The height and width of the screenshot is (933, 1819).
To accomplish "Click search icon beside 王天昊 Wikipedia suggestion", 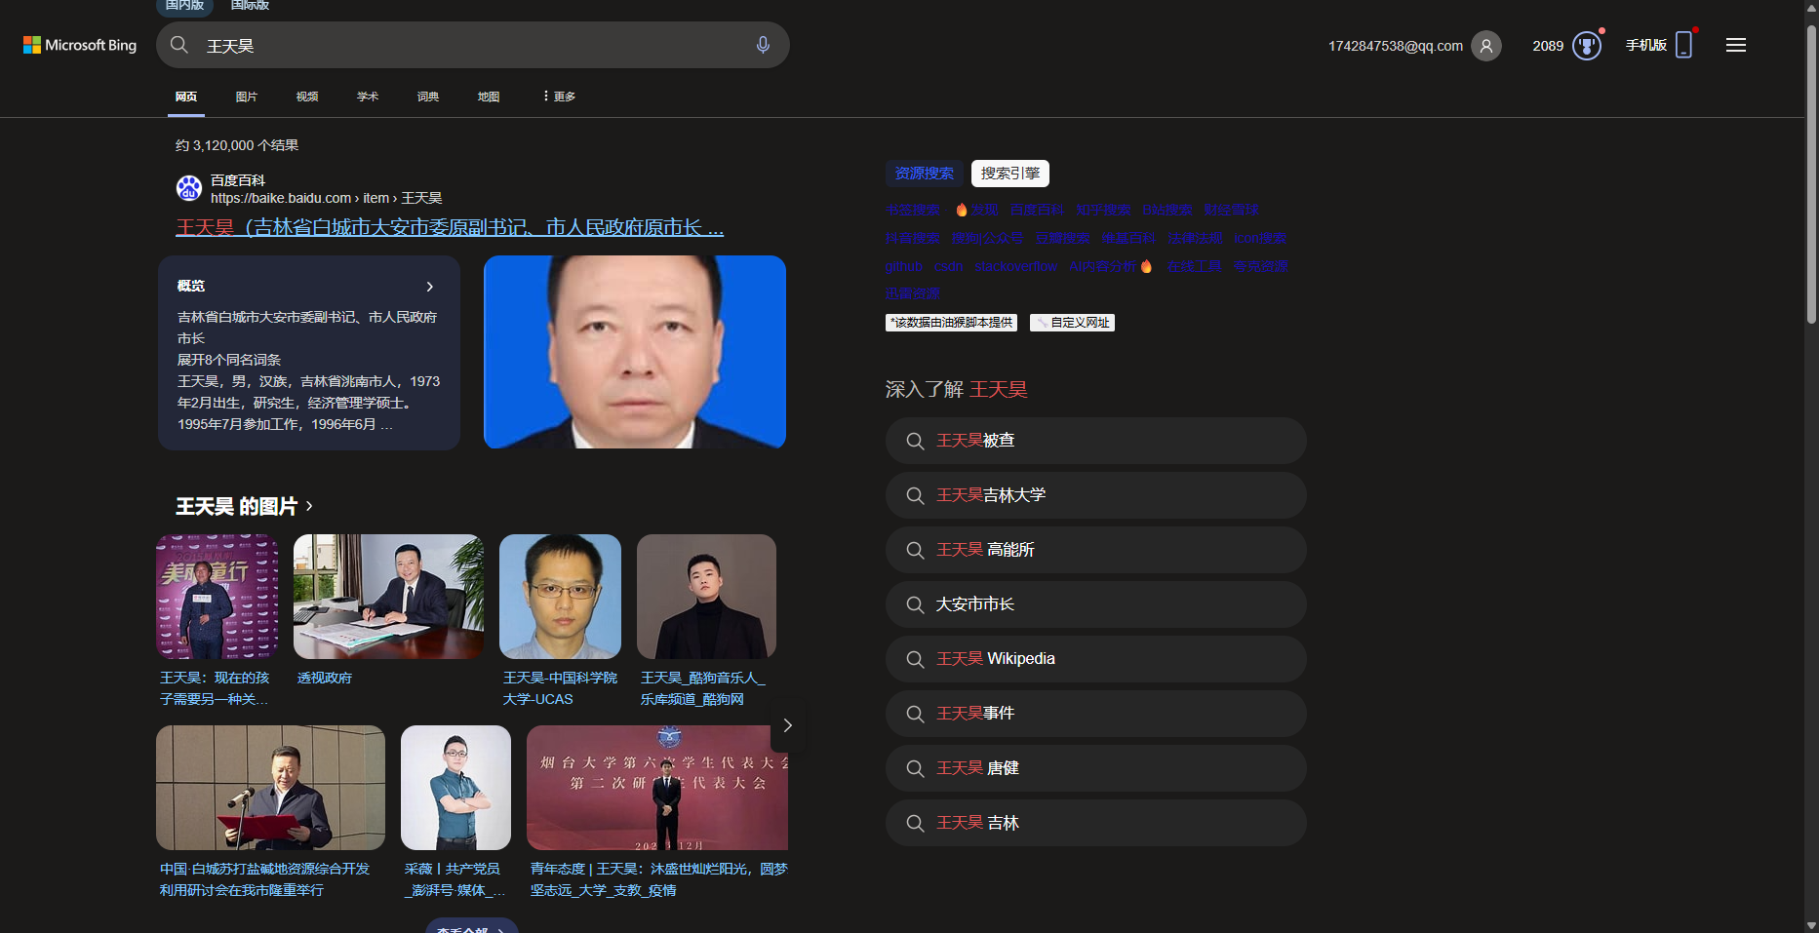I will pos(915,659).
